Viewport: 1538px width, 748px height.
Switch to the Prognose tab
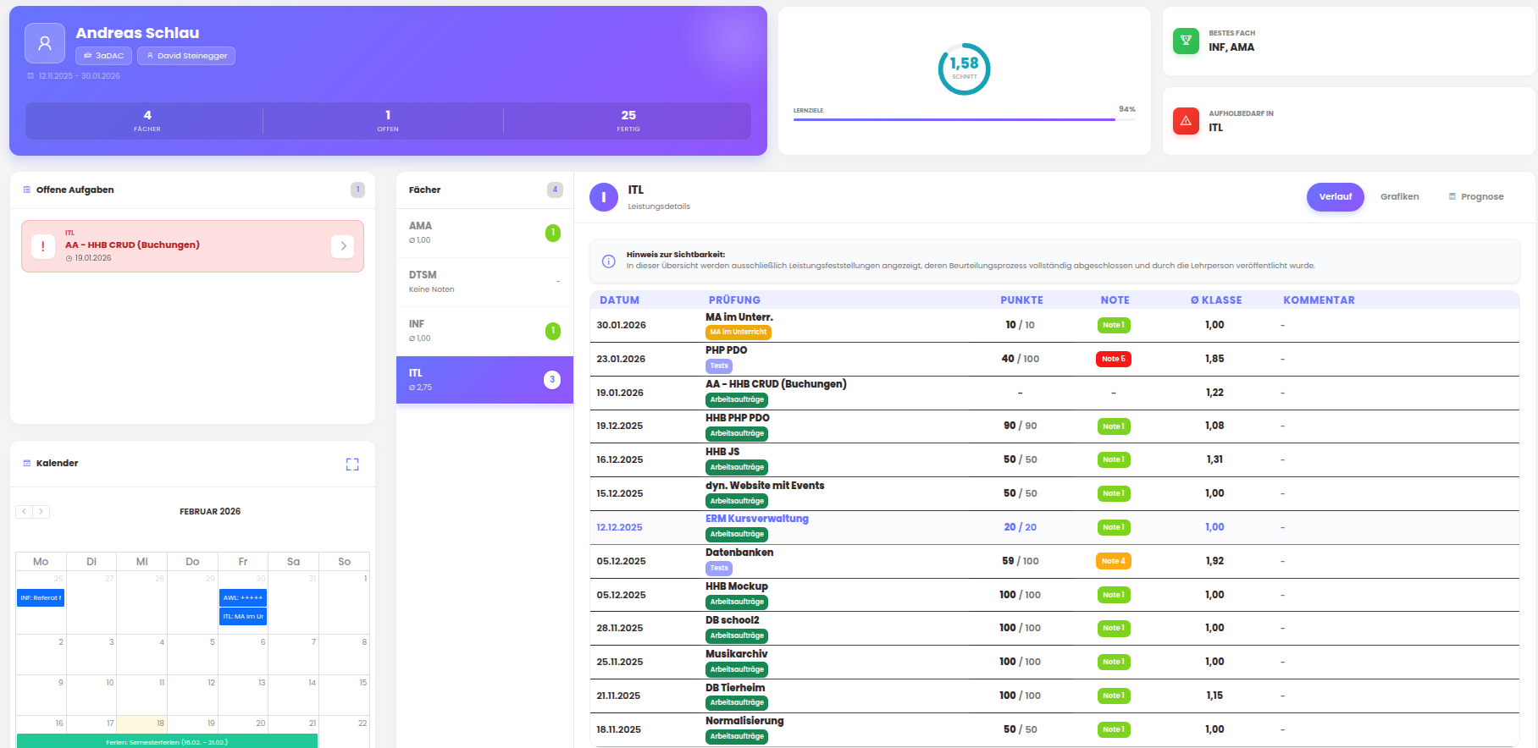tap(1476, 197)
